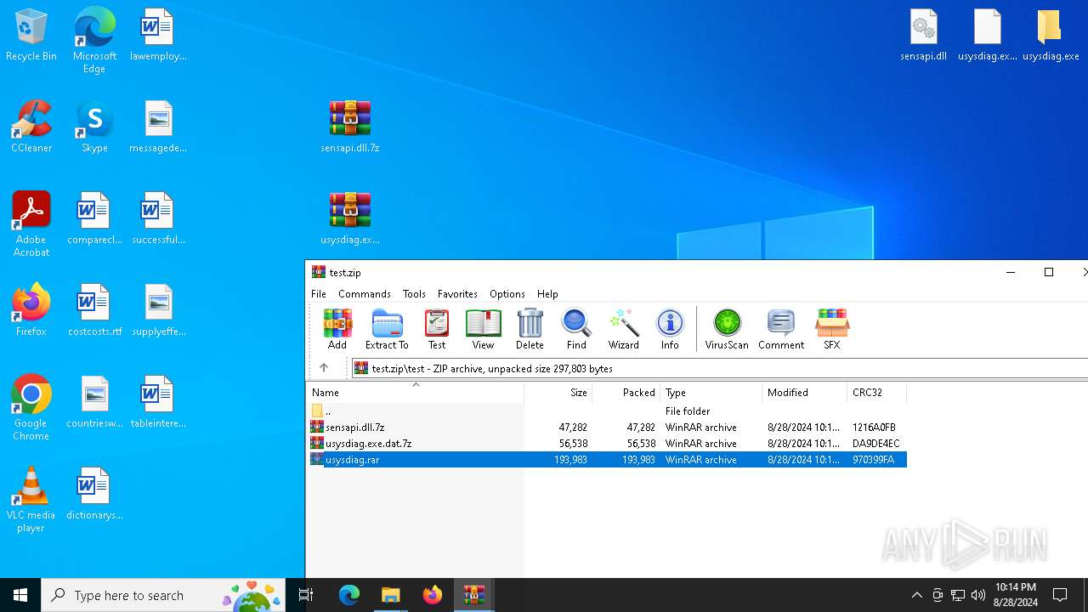Click the archive path address field

pos(720,368)
